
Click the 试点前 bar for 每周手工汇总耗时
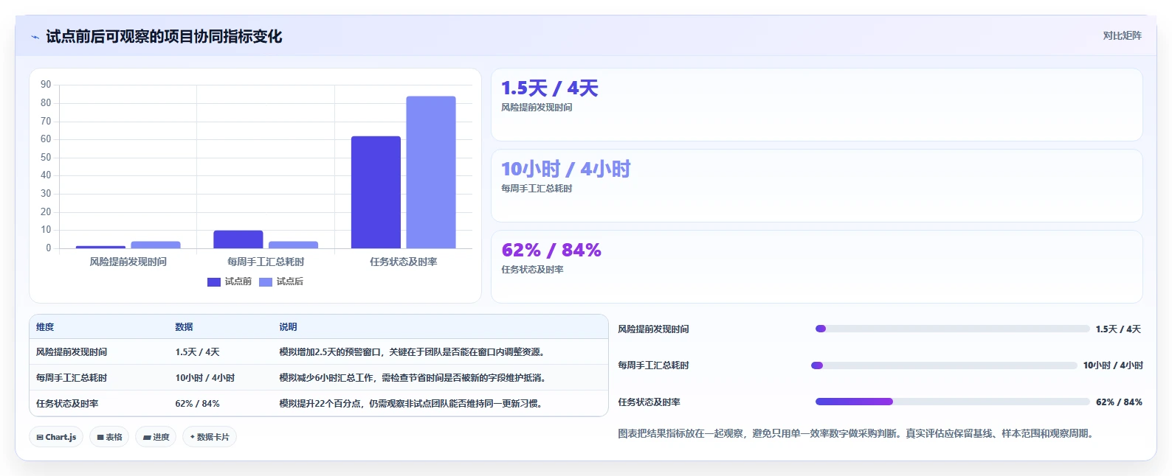click(238, 239)
